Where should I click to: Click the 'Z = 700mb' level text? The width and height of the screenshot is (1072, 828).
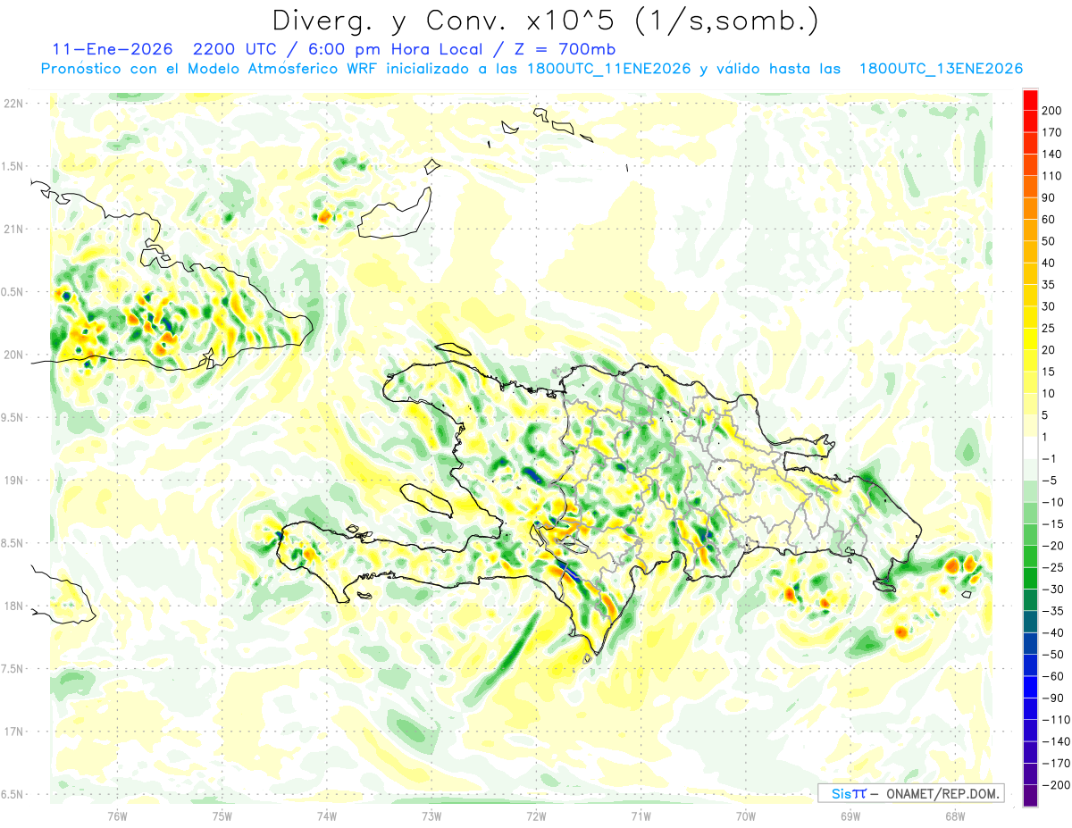(x=565, y=48)
